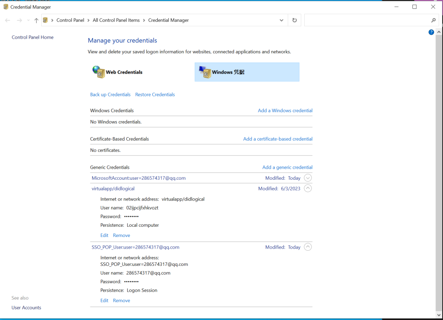Open address bar history dropdown

click(281, 20)
